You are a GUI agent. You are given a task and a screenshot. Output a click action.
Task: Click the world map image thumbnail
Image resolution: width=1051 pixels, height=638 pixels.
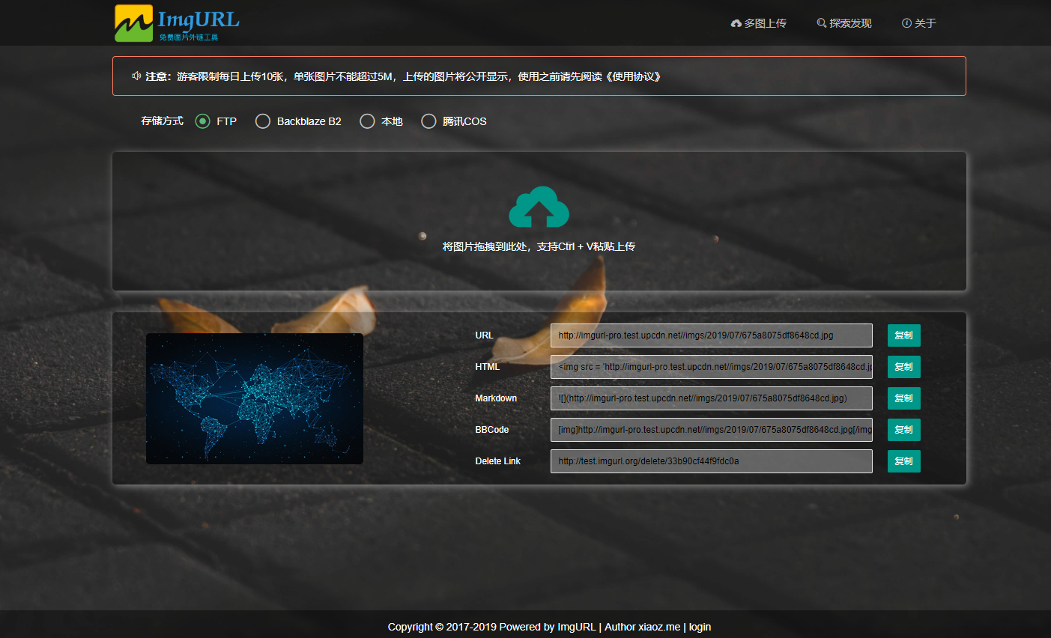[255, 398]
